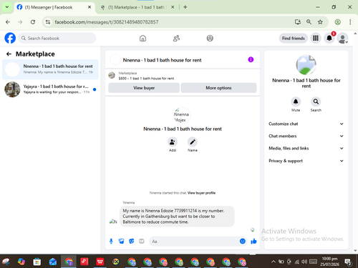Screen dimensions: 358x268
Task: Bookmark this page with star icon
Action: tap(320, 22)
